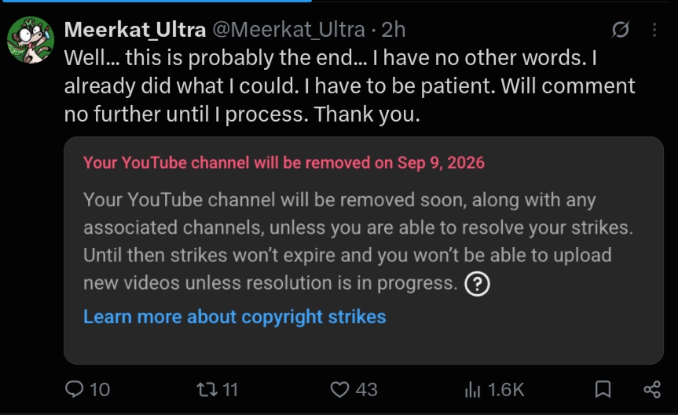Click the 11 reposts count
678x415 pixels.
tap(230, 390)
